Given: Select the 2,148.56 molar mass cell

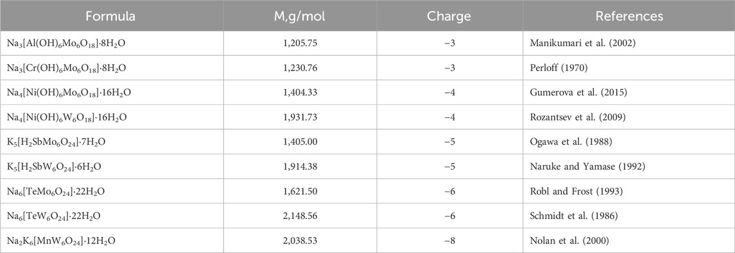Looking at the screenshot, I should [x=300, y=216].
